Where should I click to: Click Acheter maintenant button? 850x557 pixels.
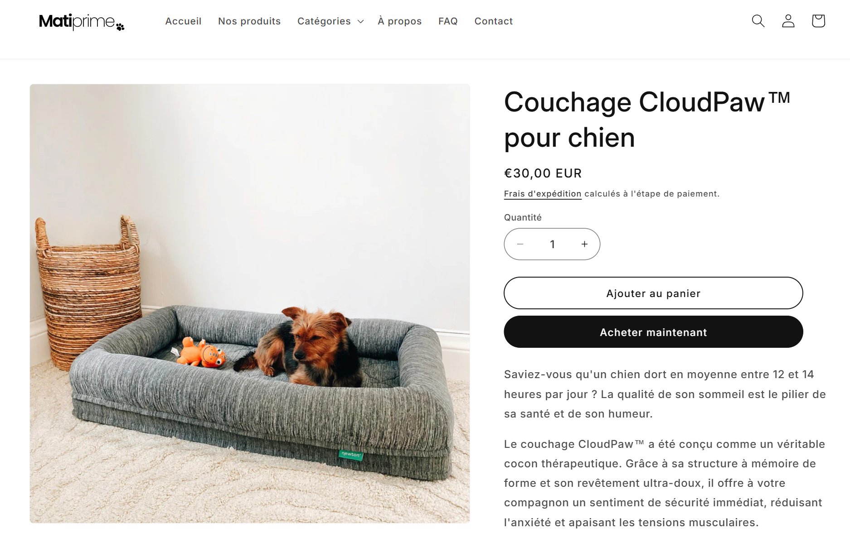pyautogui.click(x=653, y=332)
